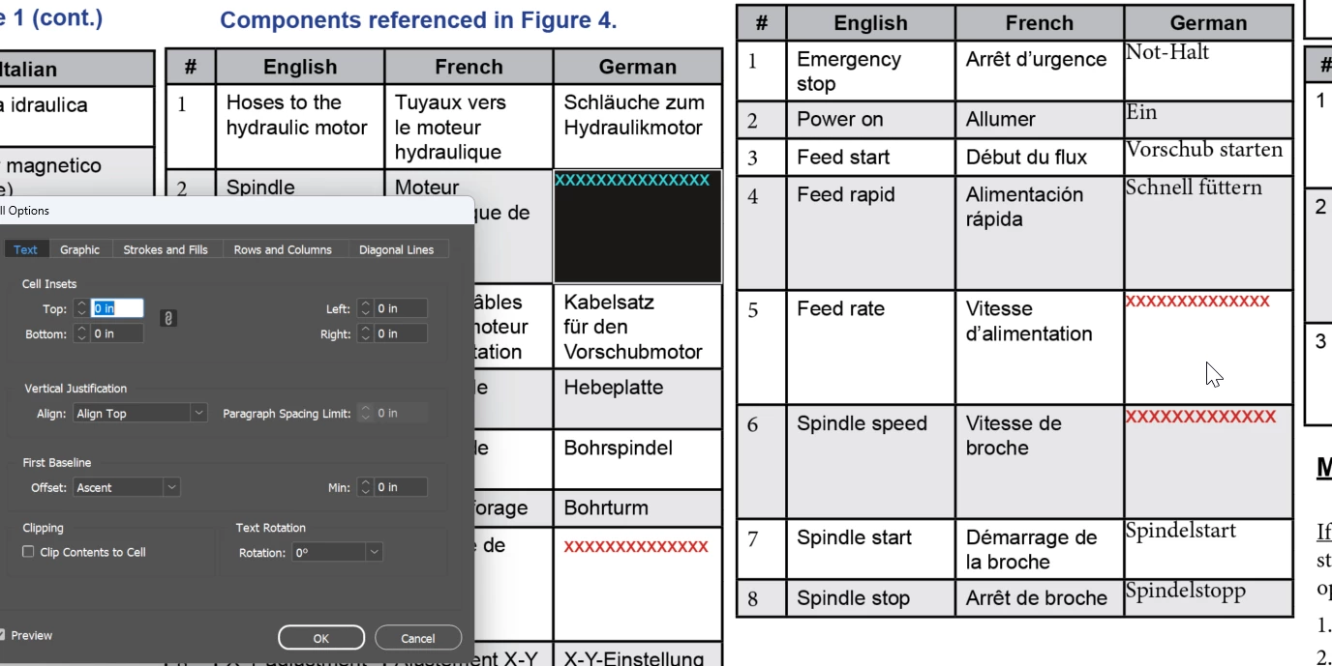Screen dimensions: 1332x666
Task: Select the black highlighted cell with cyan x's
Action: pyautogui.click(x=638, y=227)
